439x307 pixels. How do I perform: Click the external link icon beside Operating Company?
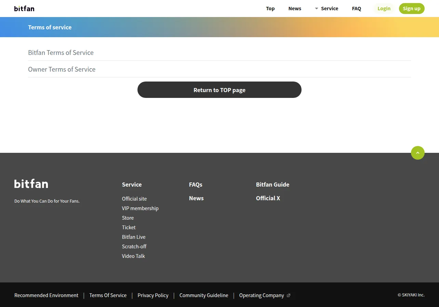tap(289, 295)
